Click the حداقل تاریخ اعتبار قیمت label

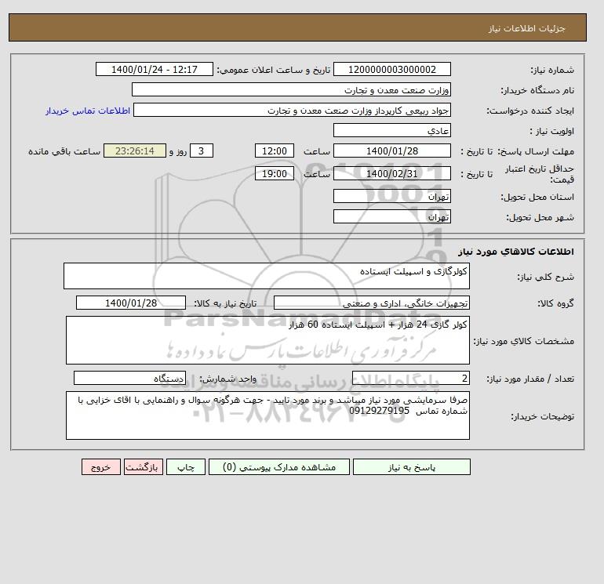[x=540, y=174]
